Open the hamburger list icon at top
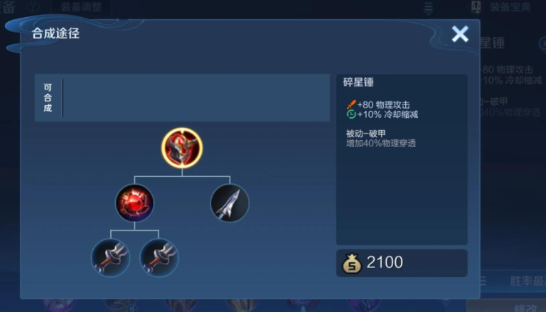This screenshot has width=546, height=312. [428, 7]
